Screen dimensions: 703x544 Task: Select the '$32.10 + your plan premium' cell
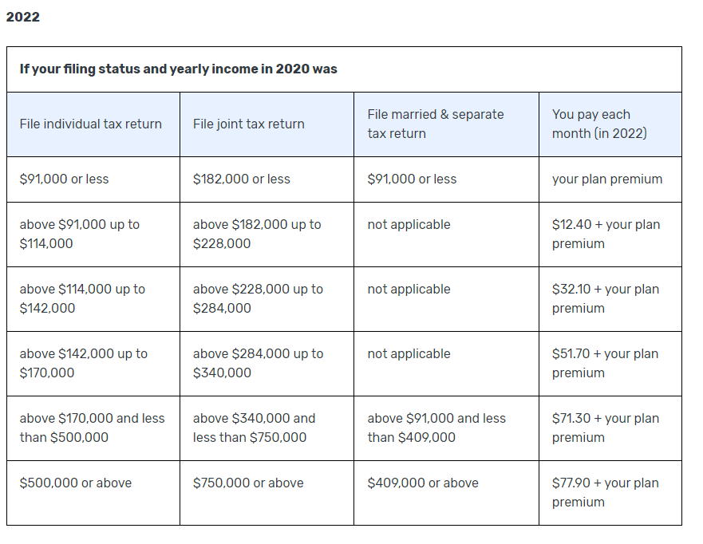click(x=606, y=298)
